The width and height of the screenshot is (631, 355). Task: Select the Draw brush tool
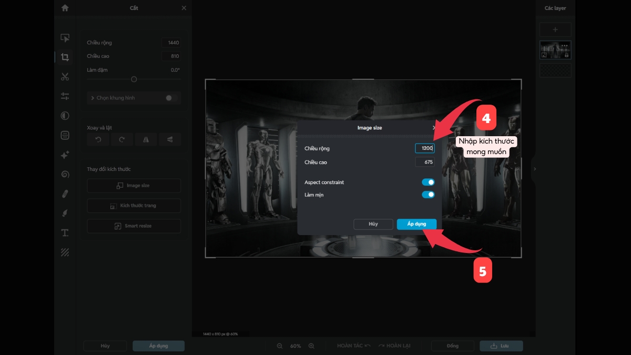65,213
